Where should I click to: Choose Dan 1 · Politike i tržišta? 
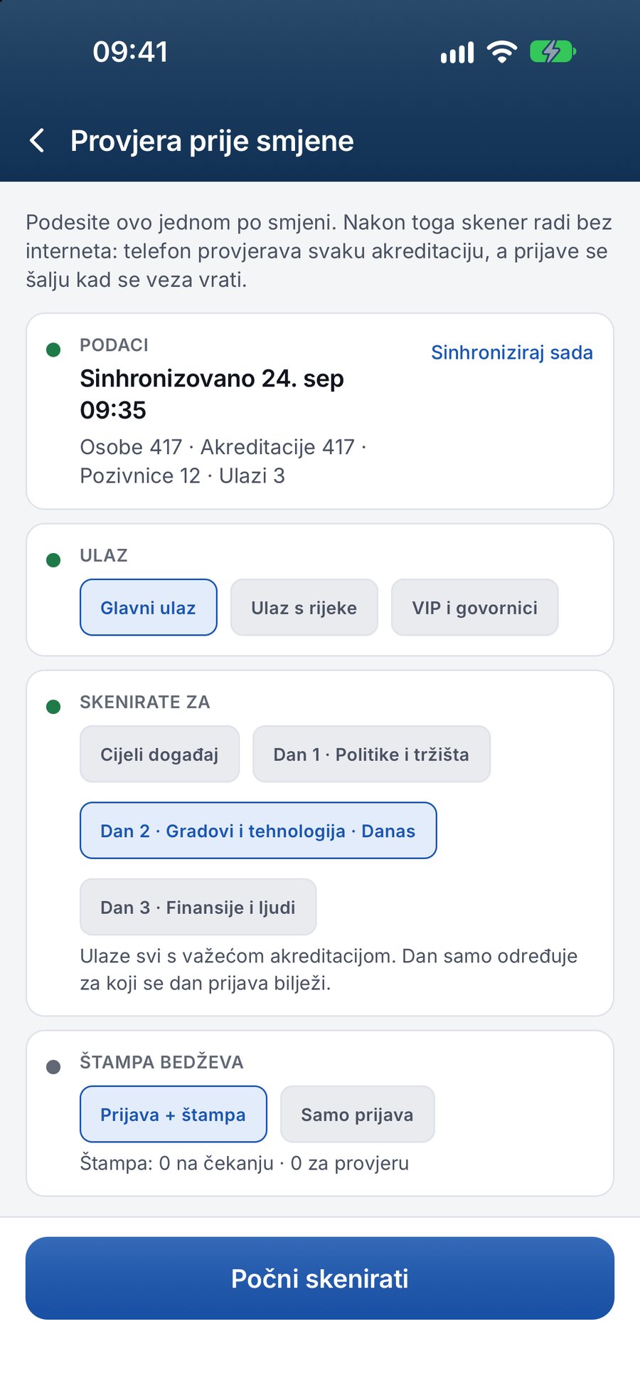pos(371,754)
